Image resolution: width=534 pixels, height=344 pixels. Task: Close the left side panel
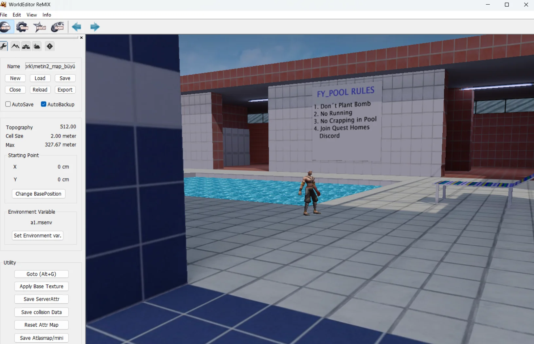point(81,38)
